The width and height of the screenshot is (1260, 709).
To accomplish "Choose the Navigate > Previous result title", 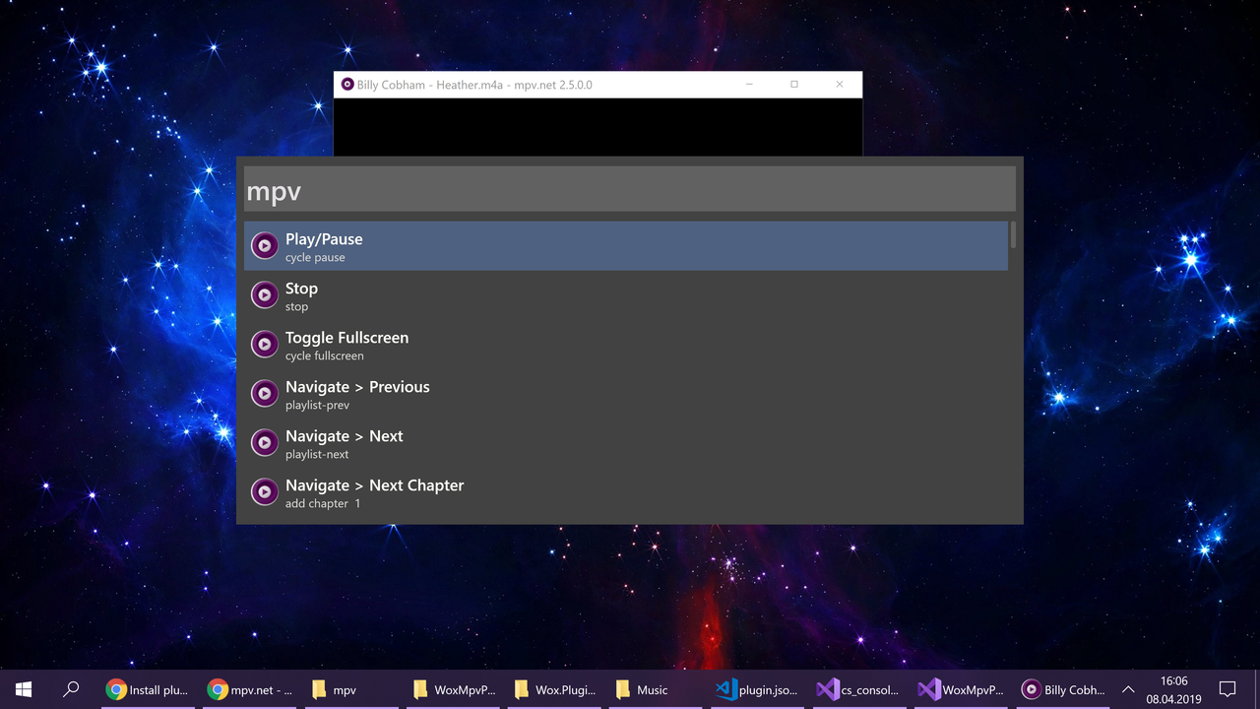I will click(357, 387).
